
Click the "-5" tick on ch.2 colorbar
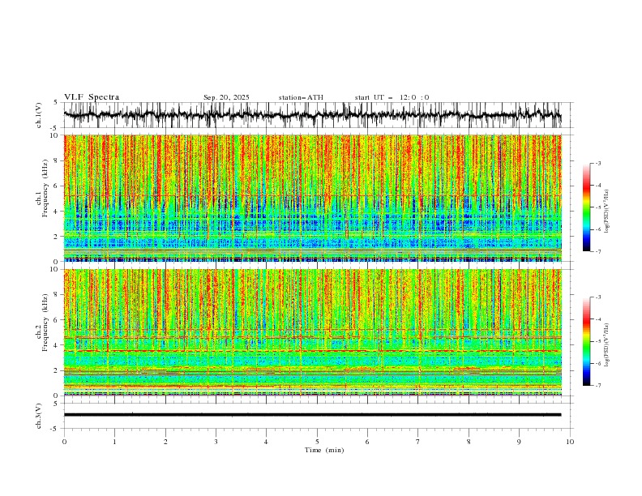click(598, 341)
